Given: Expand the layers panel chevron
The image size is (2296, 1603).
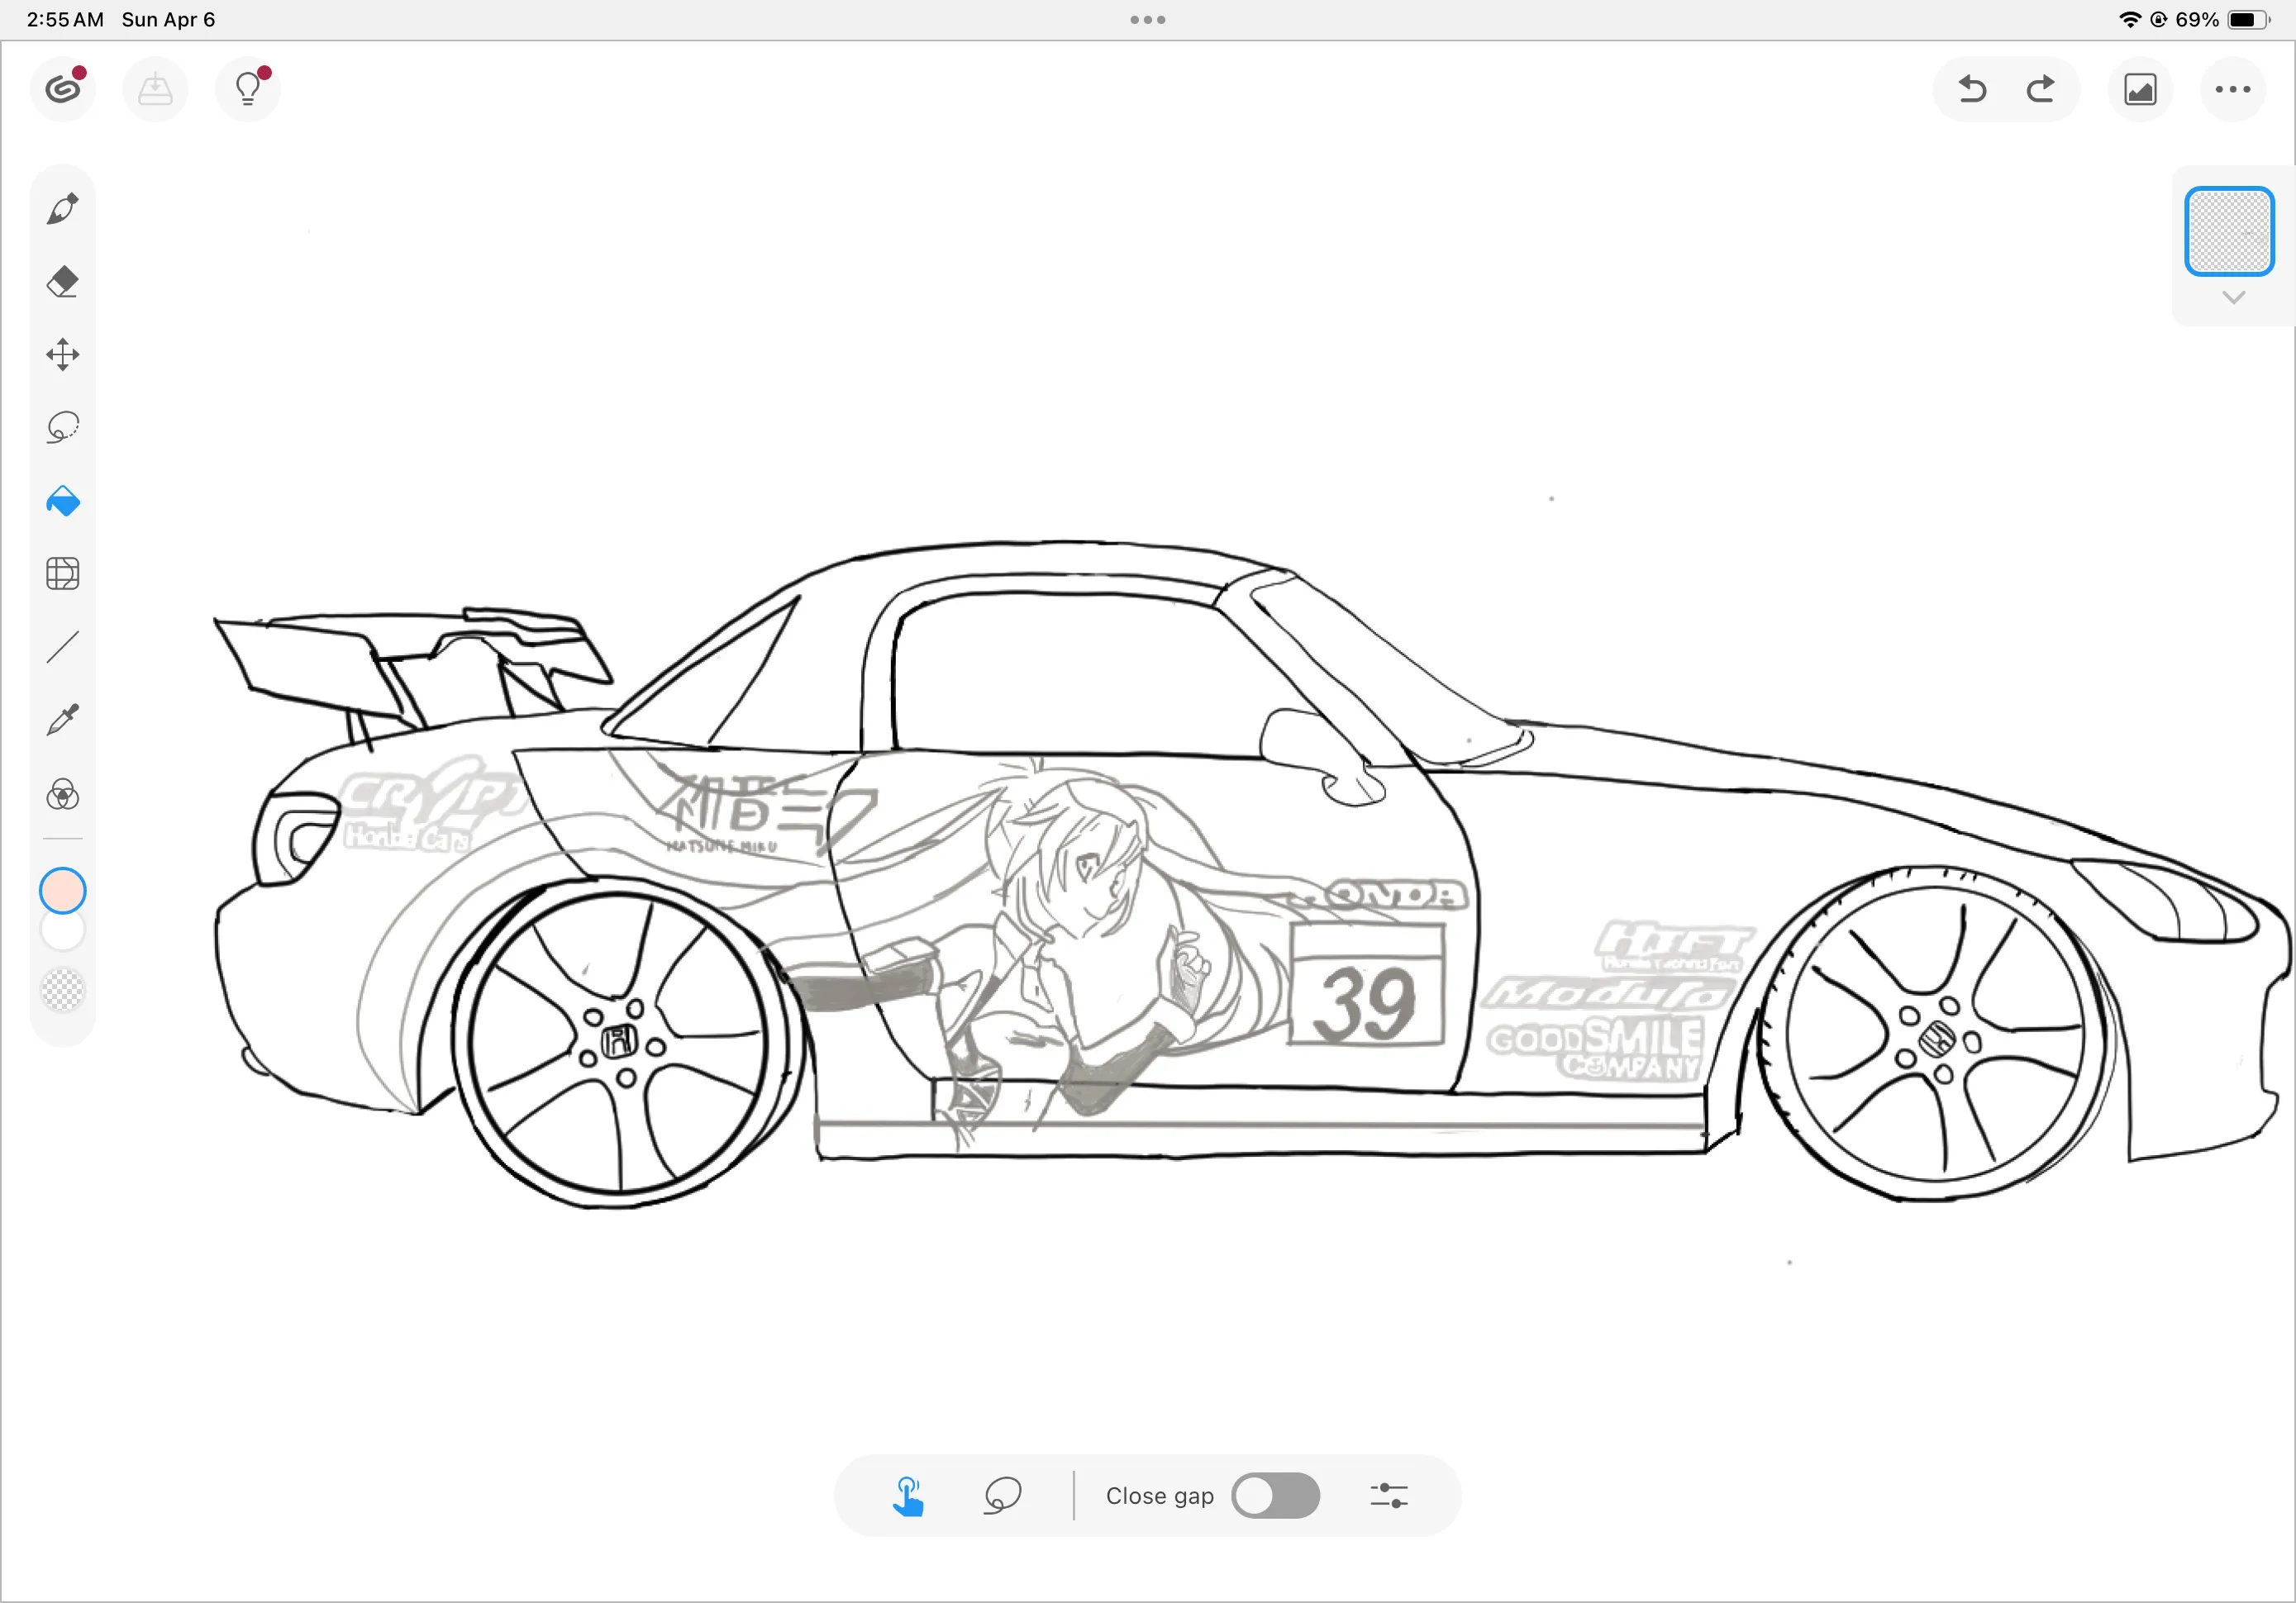Looking at the screenshot, I should pyautogui.click(x=2233, y=298).
